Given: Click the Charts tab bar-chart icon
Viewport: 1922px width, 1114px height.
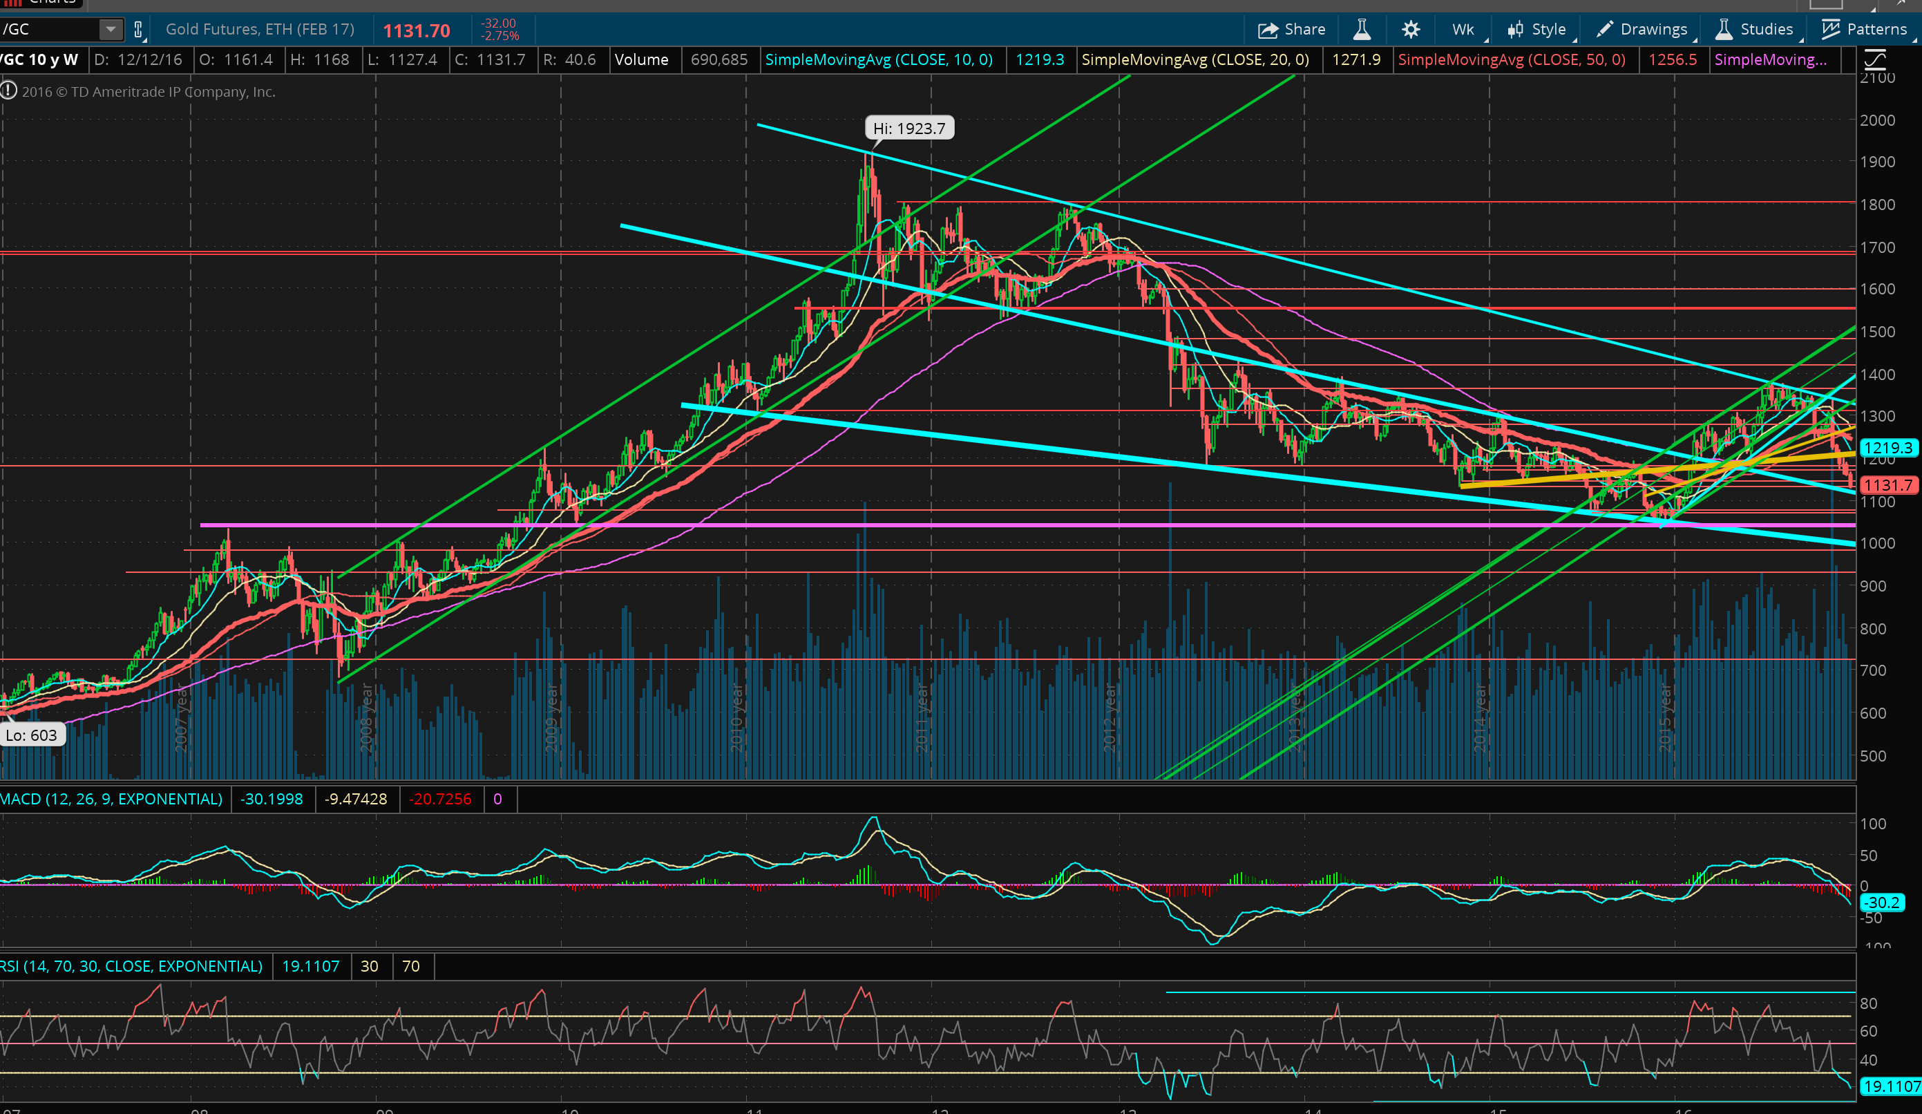Looking at the screenshot, I should (13, 2).
